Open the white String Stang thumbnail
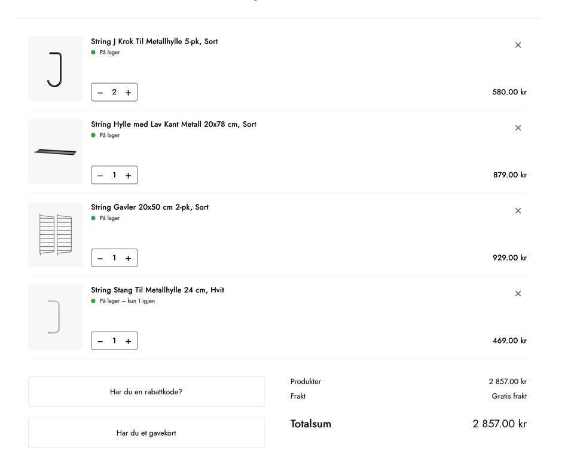This screenshot has height=475, width=574. tap(55, 317)
